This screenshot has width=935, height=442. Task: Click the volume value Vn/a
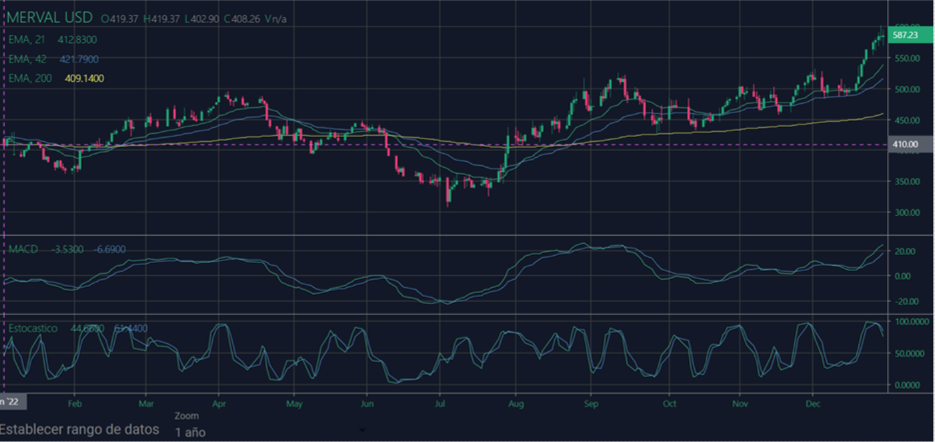pos(276,19)
